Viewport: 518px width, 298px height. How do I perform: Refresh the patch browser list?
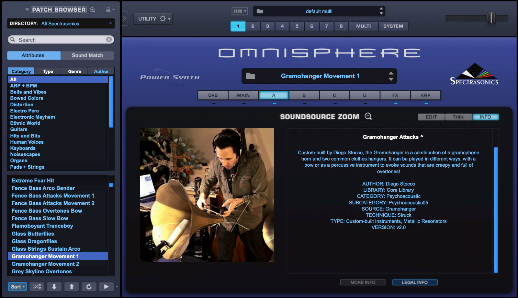[x=89, y=286]
